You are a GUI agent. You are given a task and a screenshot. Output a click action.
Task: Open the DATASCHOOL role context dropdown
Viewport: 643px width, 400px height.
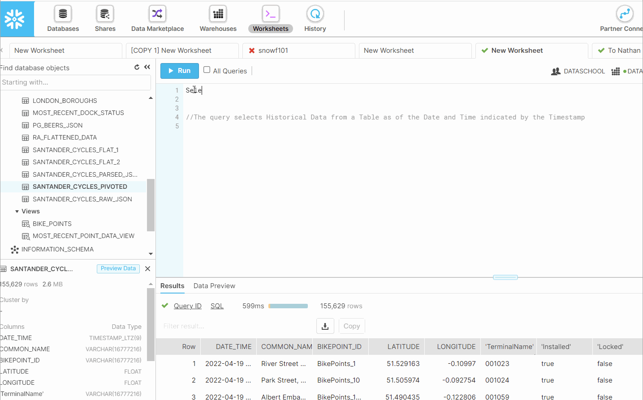tap(578, 71)
